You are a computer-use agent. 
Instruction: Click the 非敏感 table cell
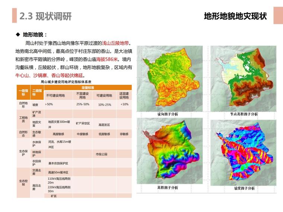124,134
